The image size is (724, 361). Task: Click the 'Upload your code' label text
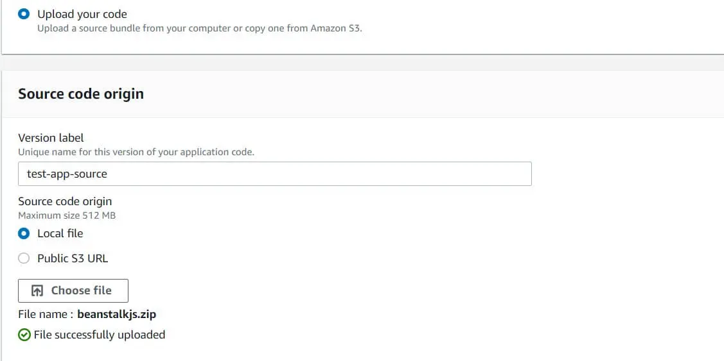(82, 13)
